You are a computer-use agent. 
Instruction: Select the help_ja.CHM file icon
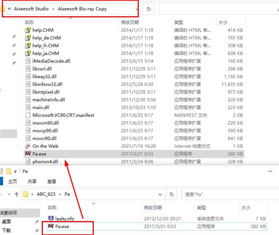tap(28, 53)
